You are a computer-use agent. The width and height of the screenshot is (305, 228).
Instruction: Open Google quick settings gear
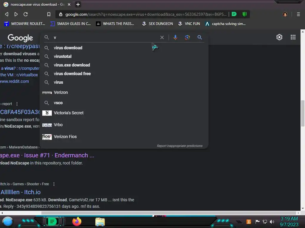[279, 37]
